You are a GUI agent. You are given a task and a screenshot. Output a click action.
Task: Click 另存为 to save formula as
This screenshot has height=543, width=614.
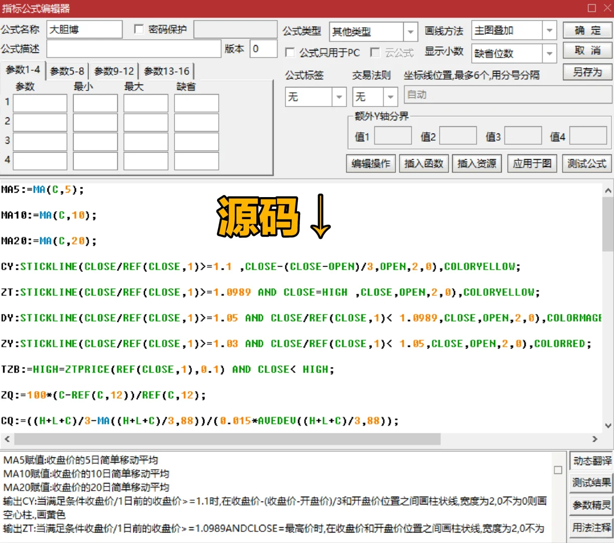pos(587,72)
